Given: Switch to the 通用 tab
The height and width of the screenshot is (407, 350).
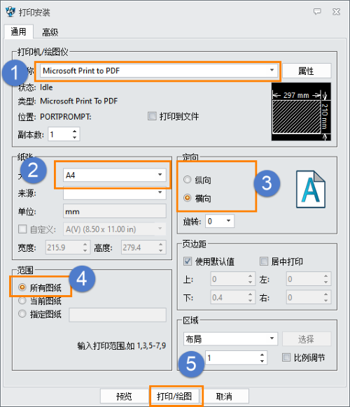Looking at the screenshot, I should click(x=18, y=31).
